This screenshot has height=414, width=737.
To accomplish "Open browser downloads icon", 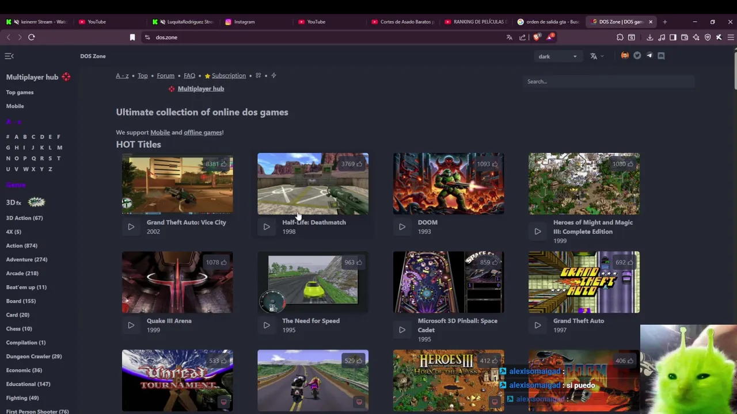I will point(649,37).
